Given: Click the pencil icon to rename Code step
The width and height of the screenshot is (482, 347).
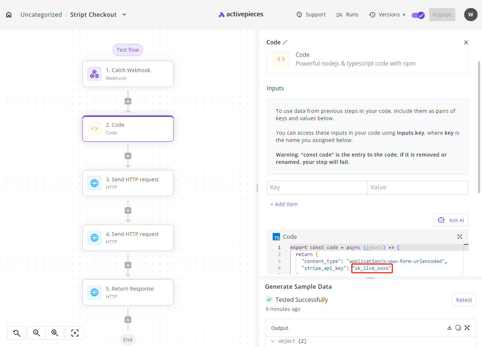Looking at the screenshot, I should click(x=285, y=42).
